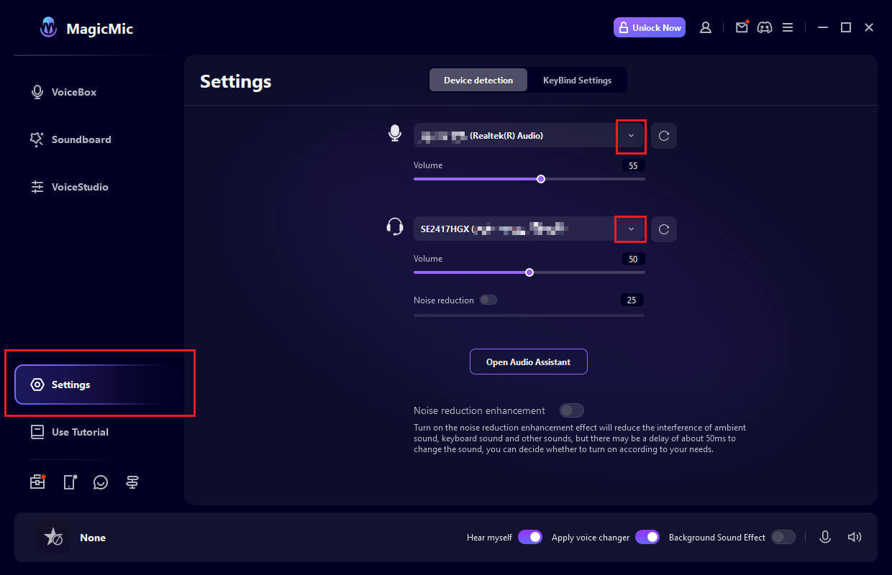Mute microphone icon in bottom bar
Image resolution: width=892 pixels, height=575 pixels.
point(825,537)
